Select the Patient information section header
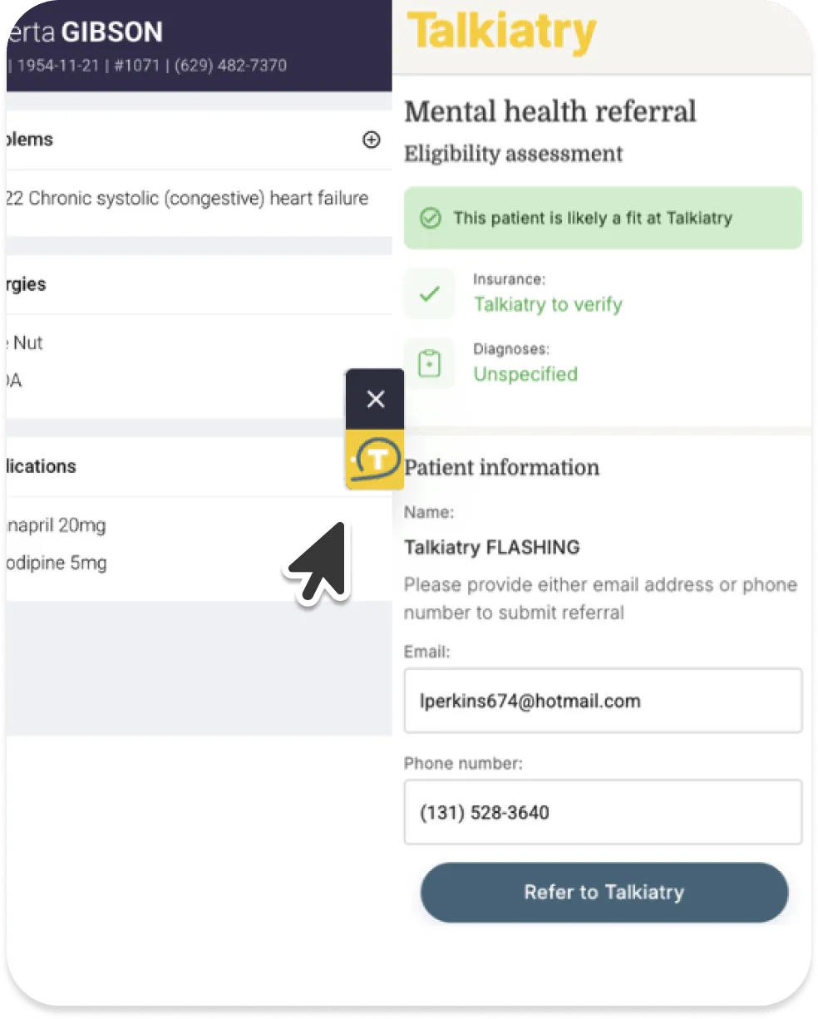The width and height of the screenshot is (818, 1019). click(x=501, y=468)
